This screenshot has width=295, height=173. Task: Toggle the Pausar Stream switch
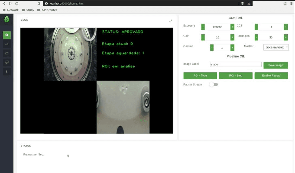tap(213, 85)
